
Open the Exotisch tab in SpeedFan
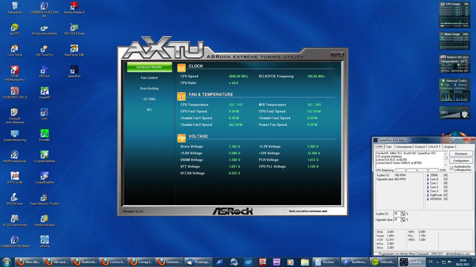(420, 147)
